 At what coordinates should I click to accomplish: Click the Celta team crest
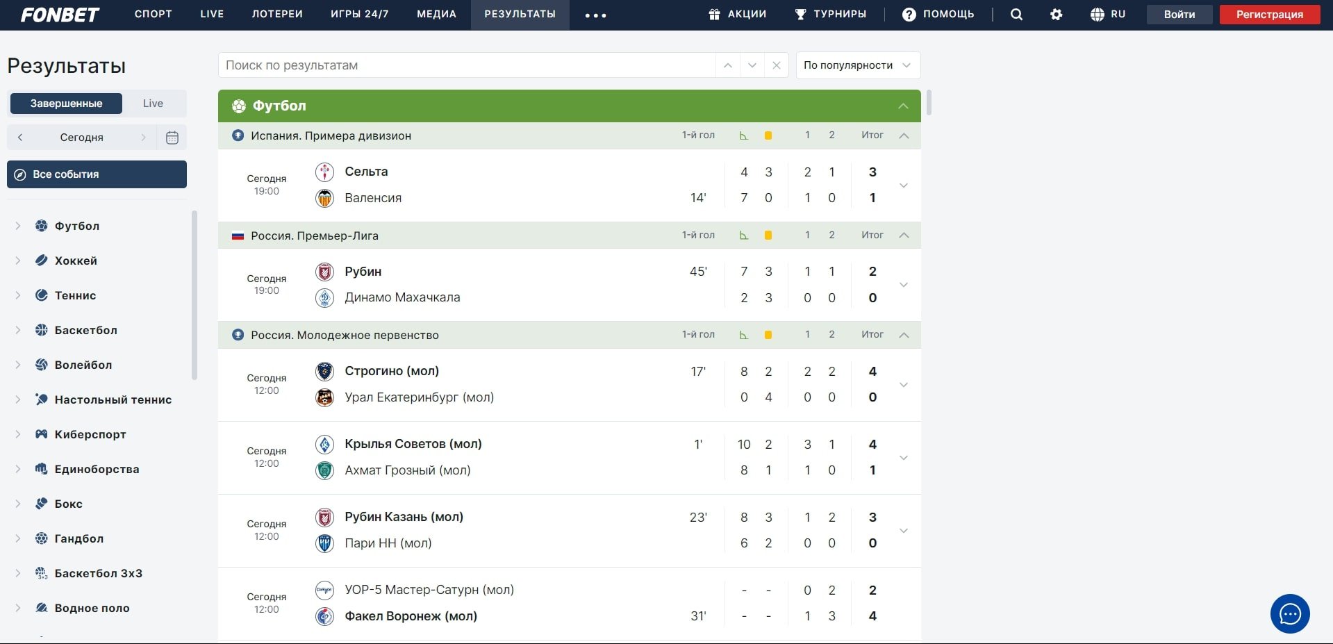click(324, 172)
